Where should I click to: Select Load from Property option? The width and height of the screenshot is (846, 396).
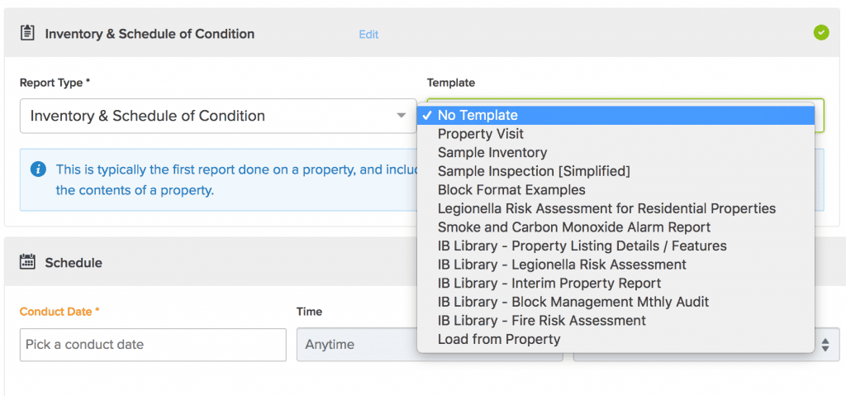[499, 339]
